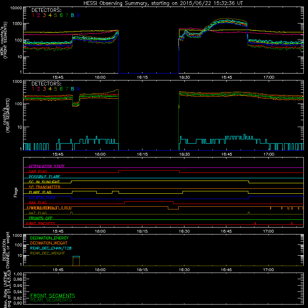
Task: Select the SC_TRANSMITTER flag label
Action: (45, 187)
